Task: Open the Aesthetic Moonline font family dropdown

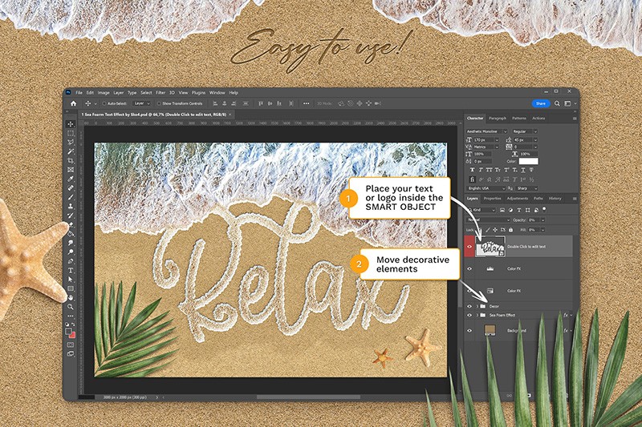Action: (x=486, y=131)
